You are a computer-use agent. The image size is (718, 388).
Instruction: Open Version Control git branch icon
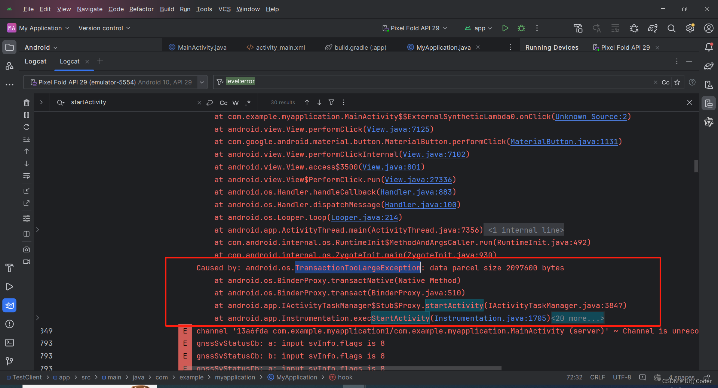[9, 361]
